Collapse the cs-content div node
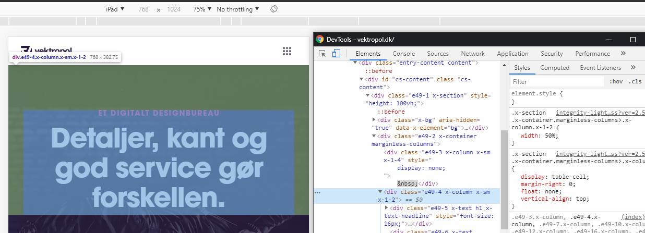Image resolution: width=645 pixels, height=233 pixels. click(361, 79)
